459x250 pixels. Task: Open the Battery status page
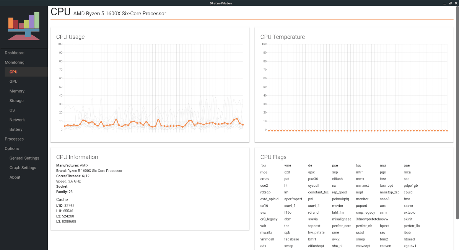16,129
